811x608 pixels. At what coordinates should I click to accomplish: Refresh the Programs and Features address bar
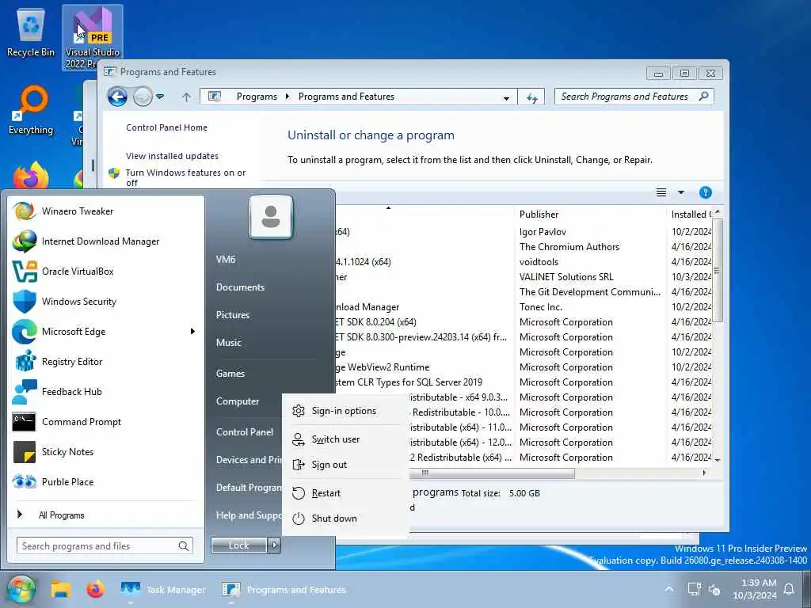point(531,97)
